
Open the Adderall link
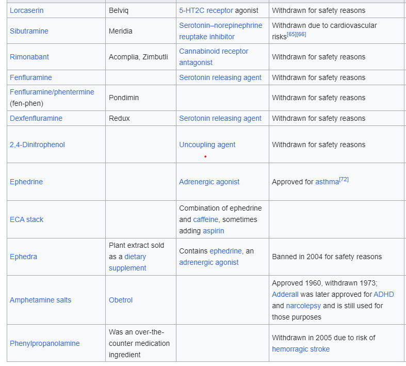click(x=285, y=294)
